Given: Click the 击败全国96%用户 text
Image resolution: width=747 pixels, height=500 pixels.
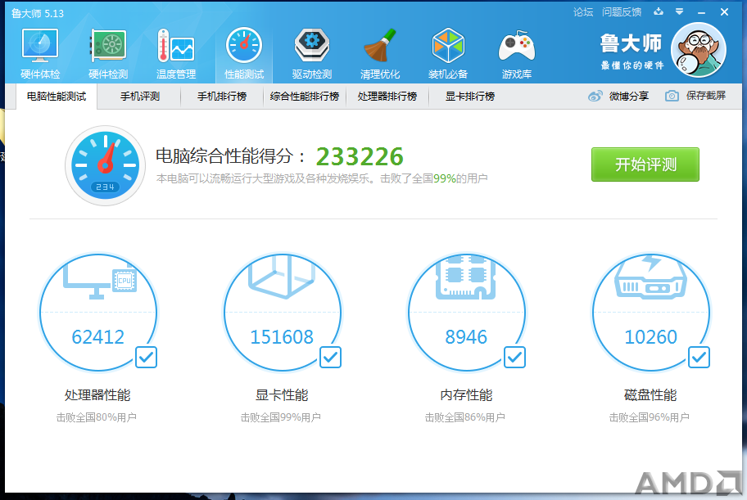Looking at the screenshot, I should tap(650, 417).
